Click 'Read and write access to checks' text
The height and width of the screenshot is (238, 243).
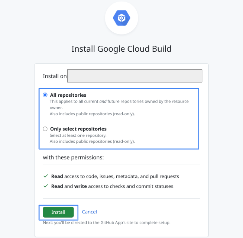(x=112, y=186)
